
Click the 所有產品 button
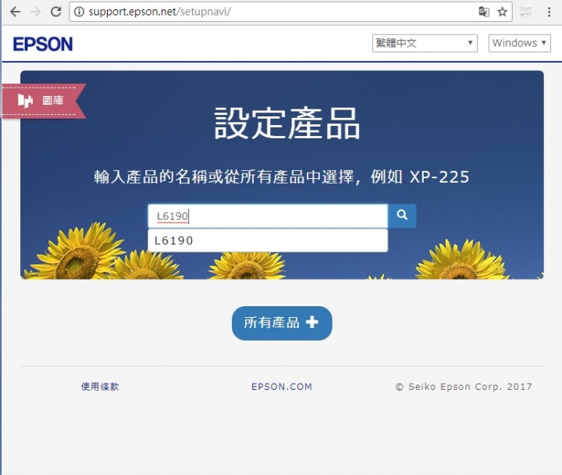tap(282, 323)
